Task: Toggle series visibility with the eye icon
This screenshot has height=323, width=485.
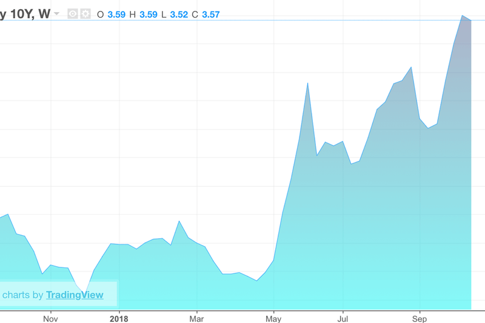Action: coord(73,14)
